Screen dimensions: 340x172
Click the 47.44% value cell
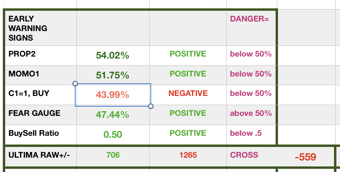(x=112, y=115)
